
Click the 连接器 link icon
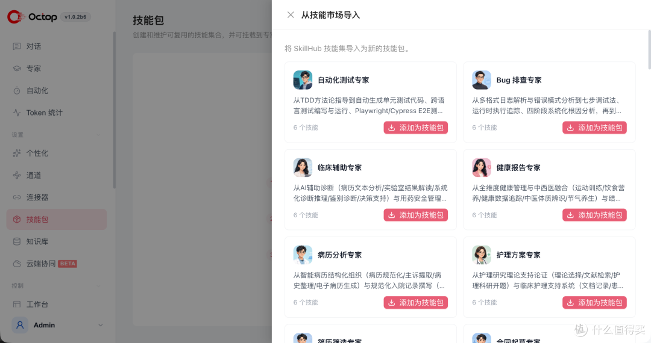point(17,197)
